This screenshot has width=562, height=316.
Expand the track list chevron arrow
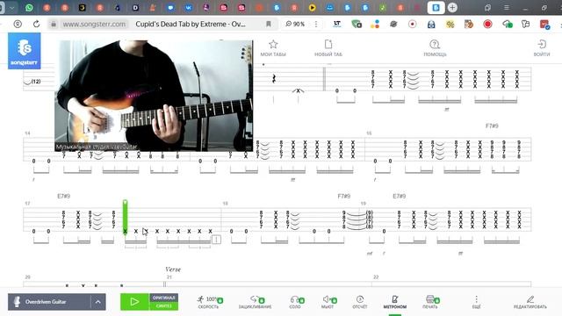(97, 302)
